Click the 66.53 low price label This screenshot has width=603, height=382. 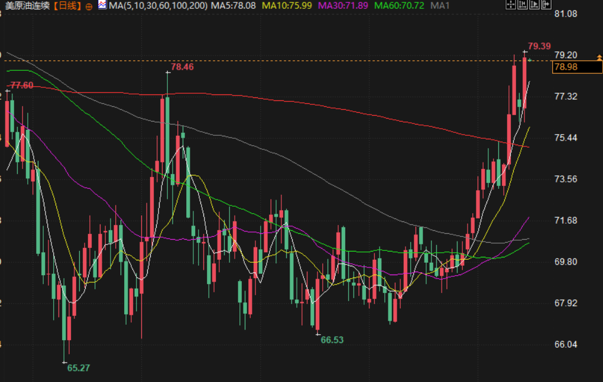click(332, 339)
